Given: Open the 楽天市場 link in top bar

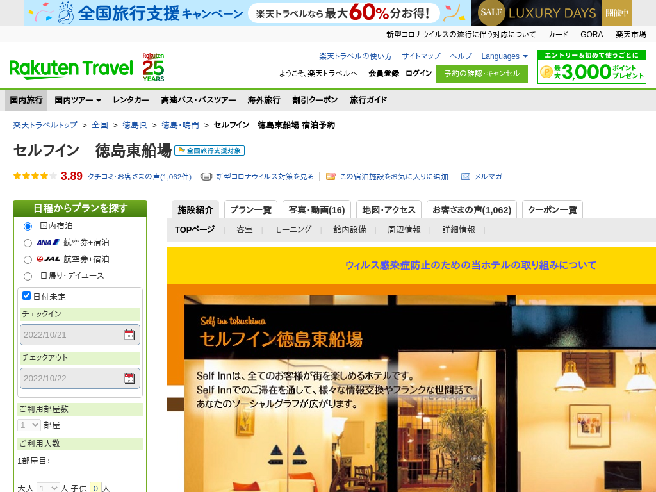Looking at the screenshot, I should click(x=630, y=35).
